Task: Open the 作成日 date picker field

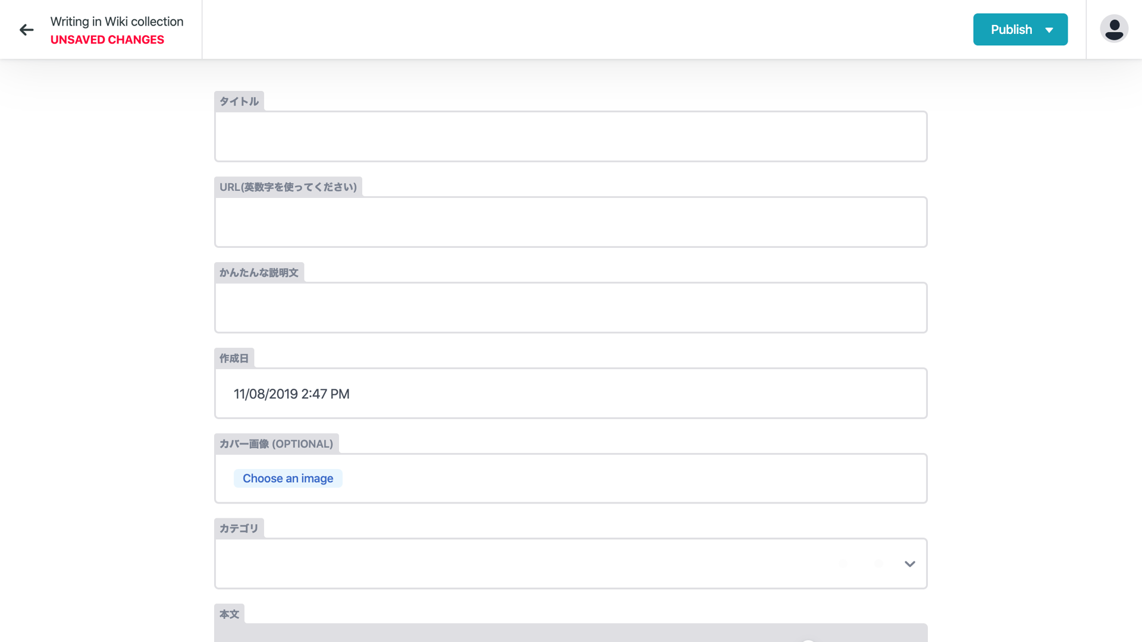Action: pos(570,393)
